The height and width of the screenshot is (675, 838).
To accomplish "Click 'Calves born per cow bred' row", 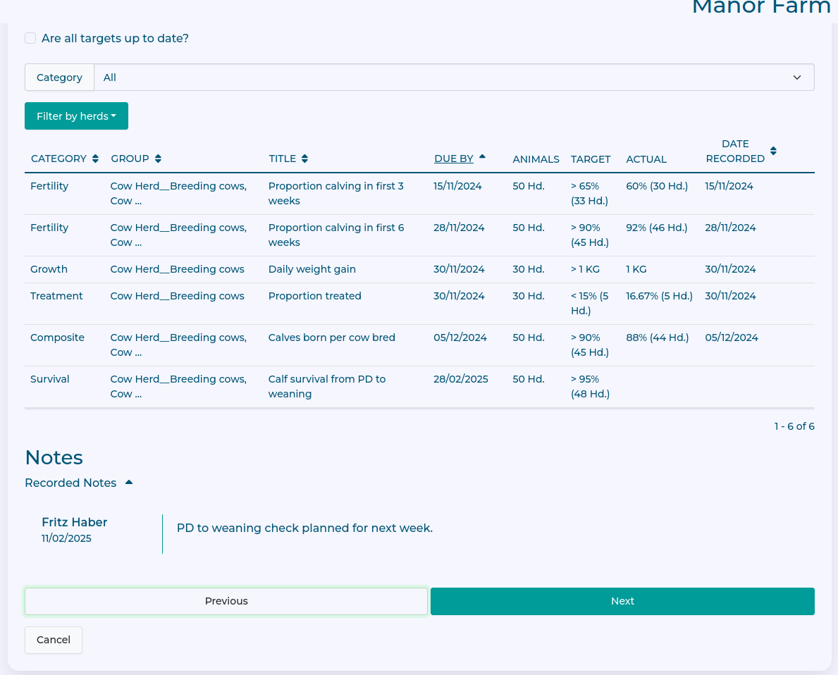I will (x=331, y=337).
